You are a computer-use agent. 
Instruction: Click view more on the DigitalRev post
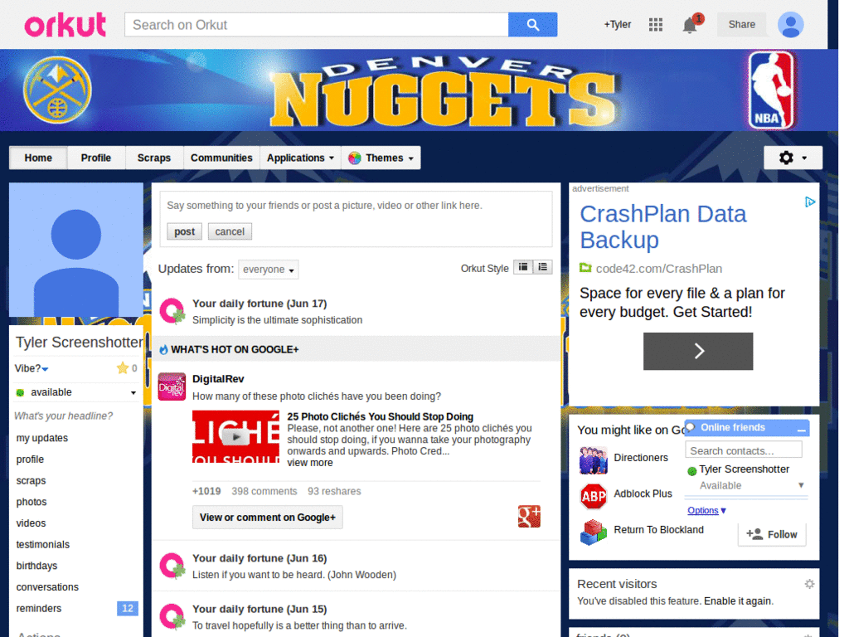[x=310, y=463]
